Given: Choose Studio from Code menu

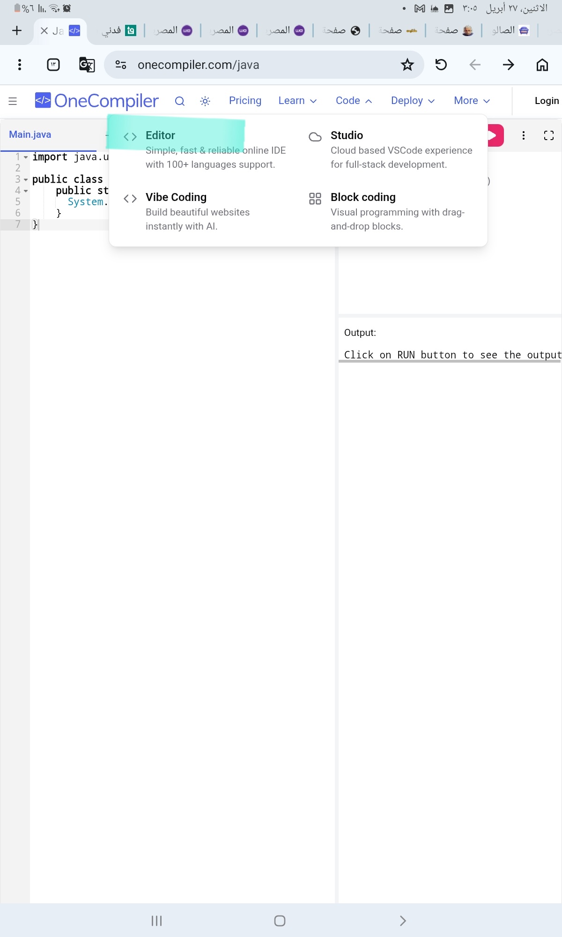Looking at the screenshot, I should pyautogui.click(x=391, y=149).
